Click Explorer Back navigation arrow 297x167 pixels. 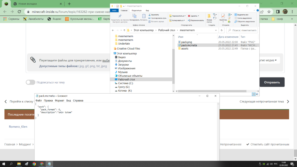pyautogui.click(x=113, y=30)
